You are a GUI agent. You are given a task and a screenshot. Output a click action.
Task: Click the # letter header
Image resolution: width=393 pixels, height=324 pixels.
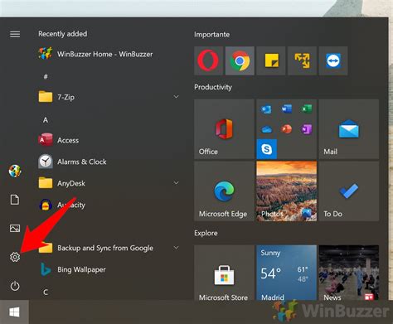coord(46,76)
